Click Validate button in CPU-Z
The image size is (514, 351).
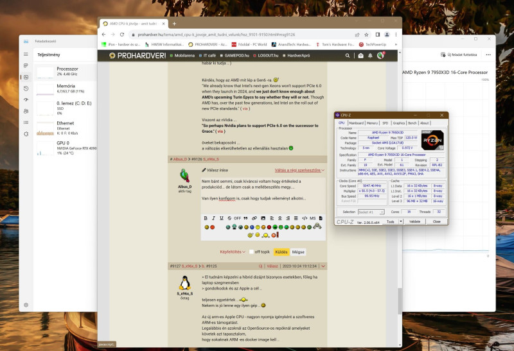[x=414, y=221]
